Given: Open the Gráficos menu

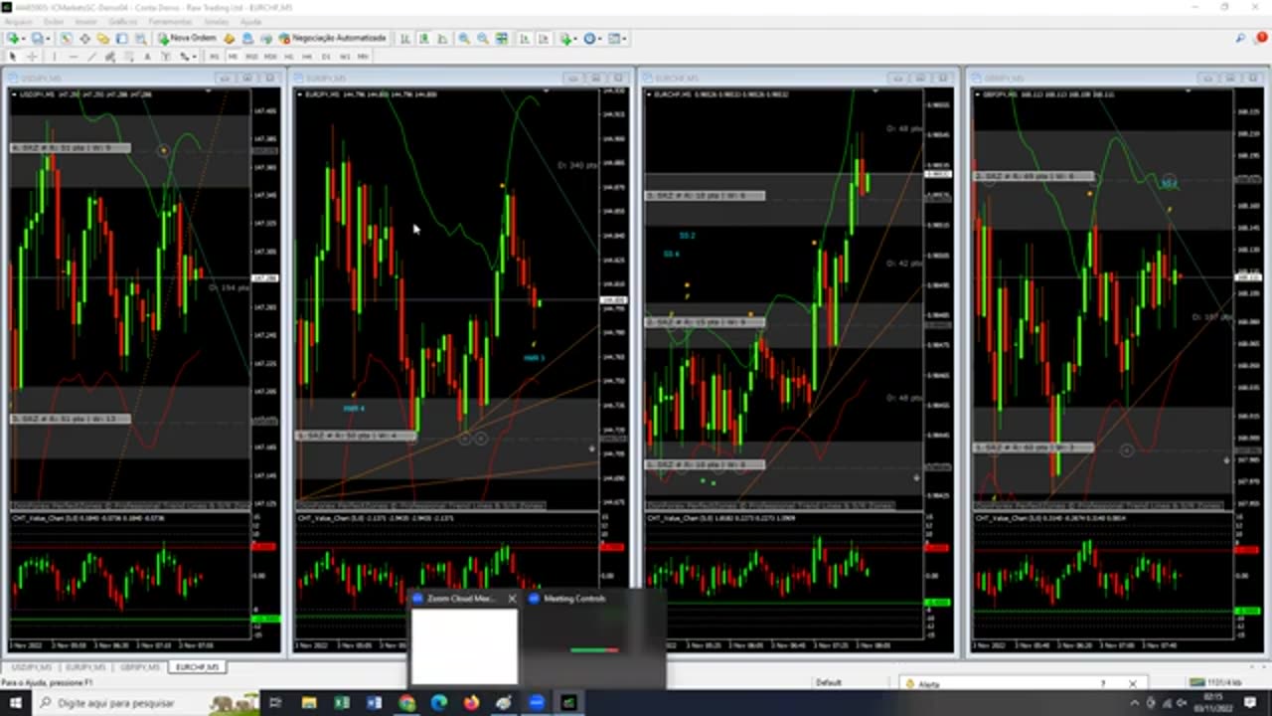Looking at the screenshot, I should 122,21.
